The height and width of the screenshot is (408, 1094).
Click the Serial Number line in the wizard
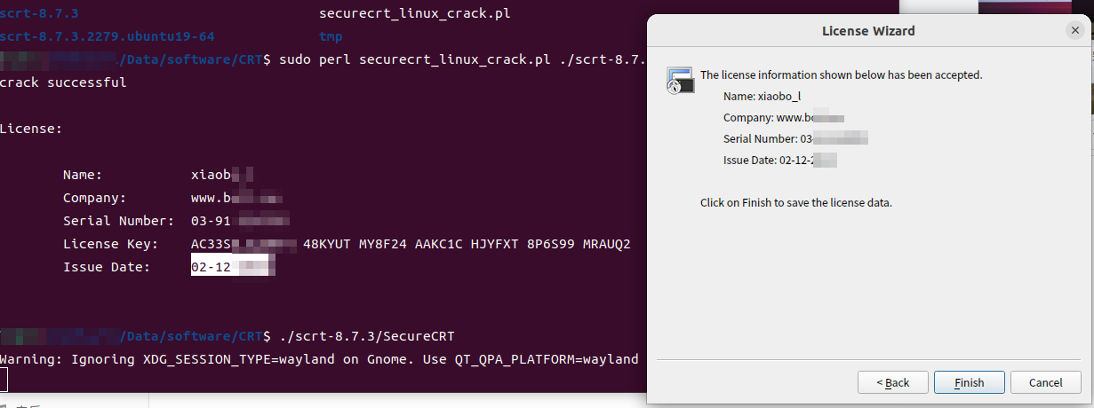coord(795,138)
